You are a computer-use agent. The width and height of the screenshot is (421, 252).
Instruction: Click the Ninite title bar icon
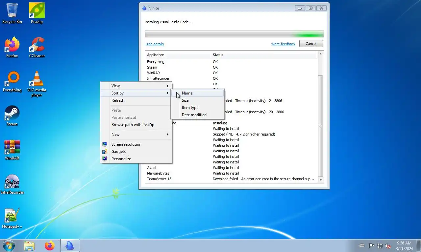[144, 8]
